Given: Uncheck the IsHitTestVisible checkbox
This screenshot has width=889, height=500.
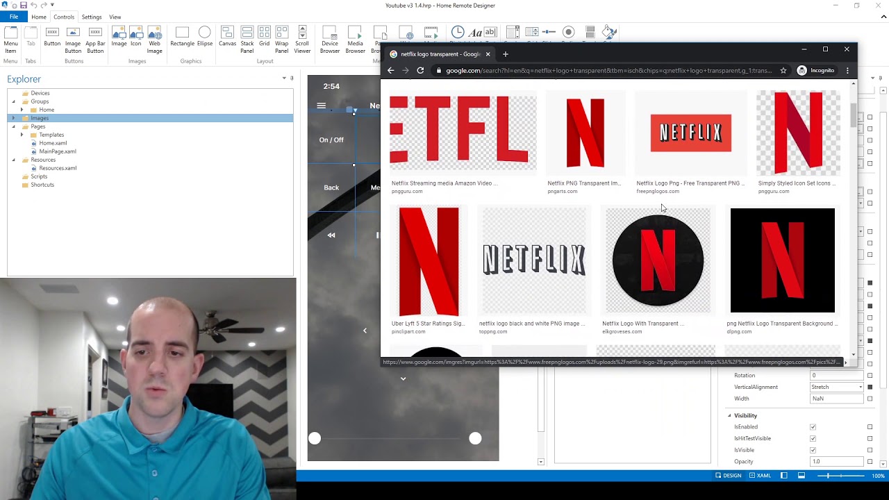Looking at the screenshot, I should click(813, 439).
